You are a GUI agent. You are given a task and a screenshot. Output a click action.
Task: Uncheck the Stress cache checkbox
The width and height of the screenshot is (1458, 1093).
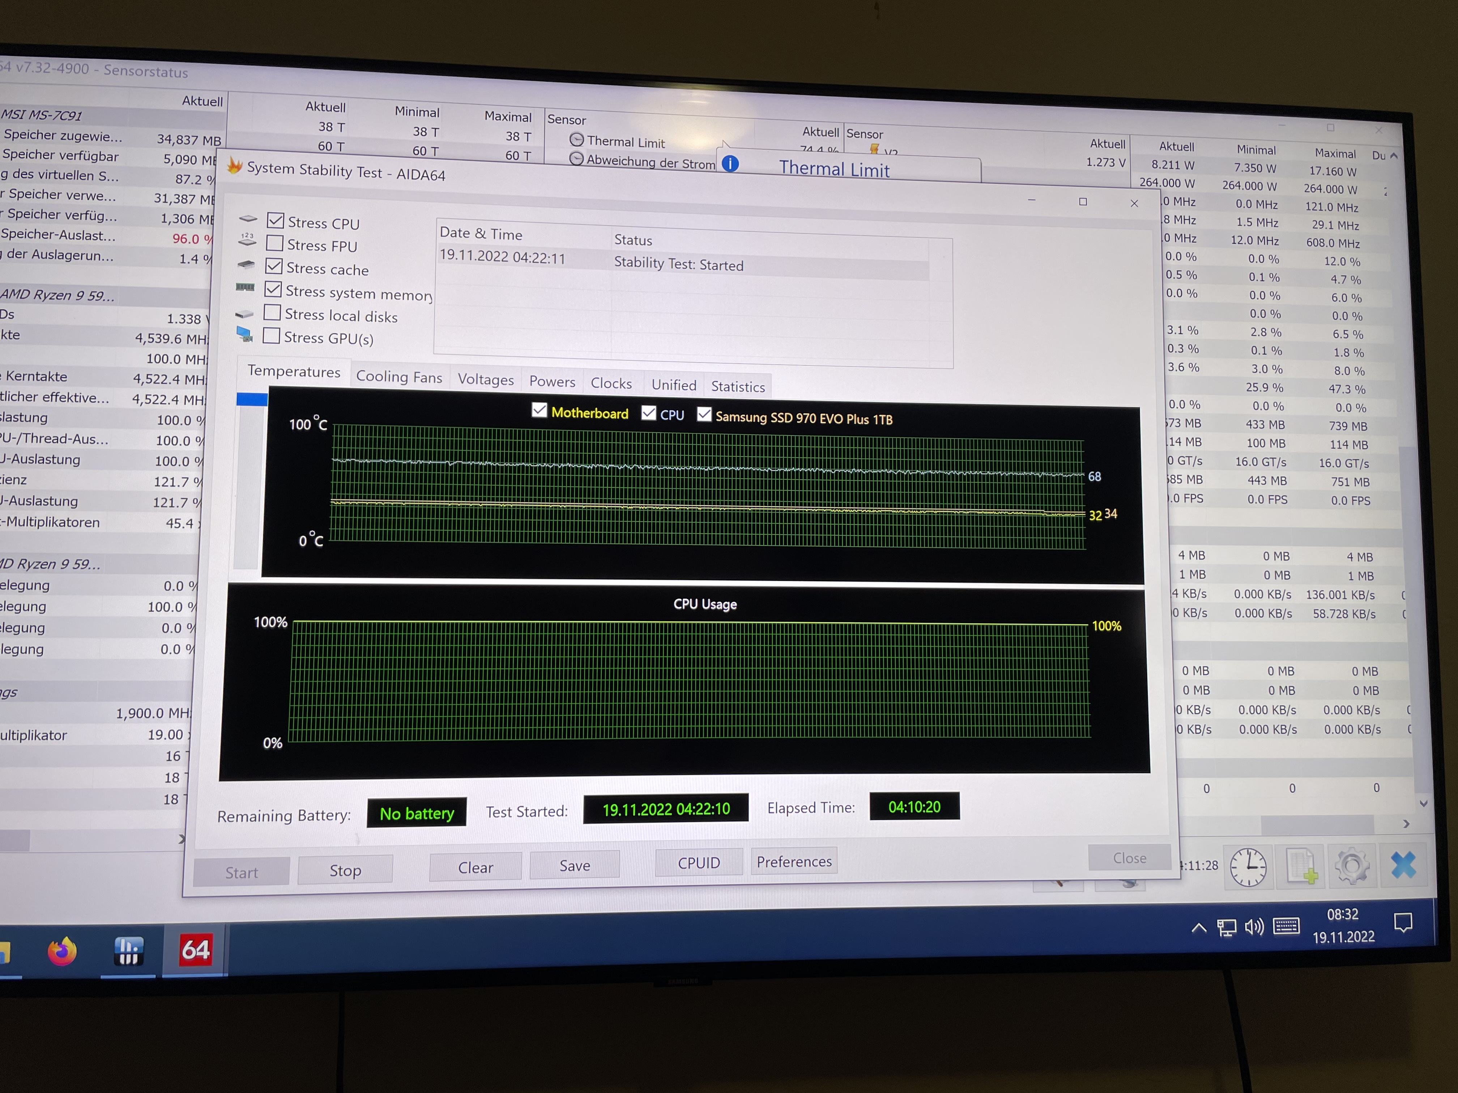(274, 267)
